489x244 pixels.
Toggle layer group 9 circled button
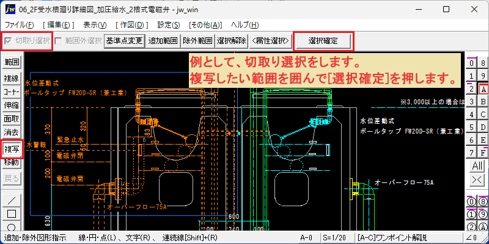pos(483,215)
